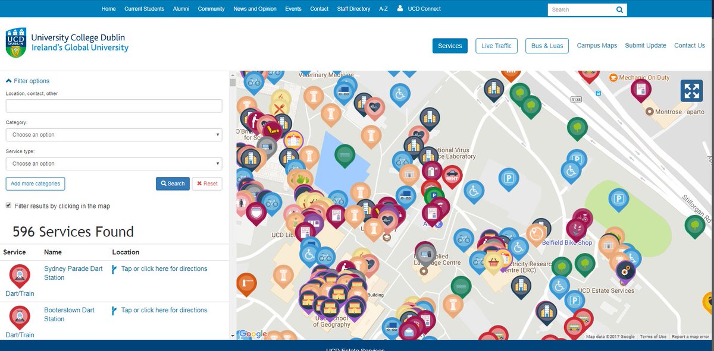The height and width of the screenshot is (351, 714).
Task: Select the gear marker above UCD Estate Services
Action: pyautogui.click(x=626, y=271)
